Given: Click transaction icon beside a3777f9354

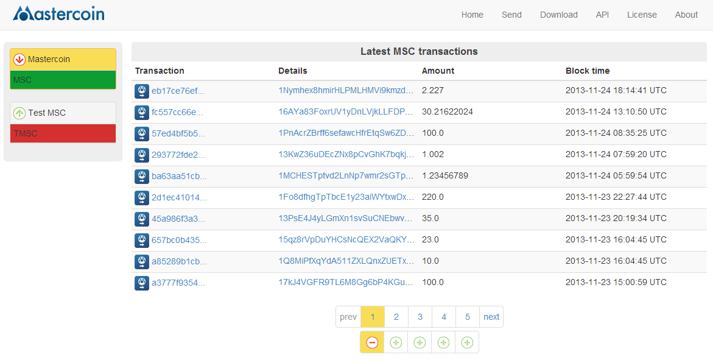Looking at the screenshot, I should coord(142,283).
